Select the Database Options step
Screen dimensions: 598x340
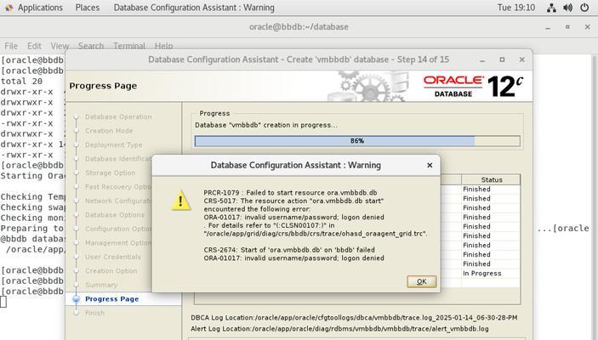115,215
